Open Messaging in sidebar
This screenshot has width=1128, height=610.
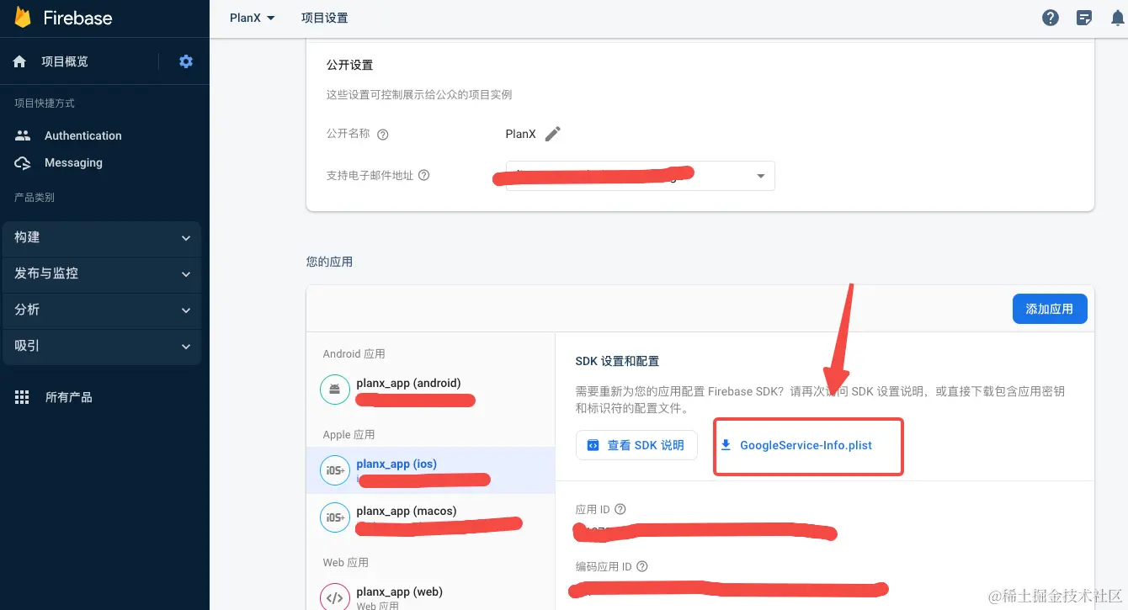73,163
